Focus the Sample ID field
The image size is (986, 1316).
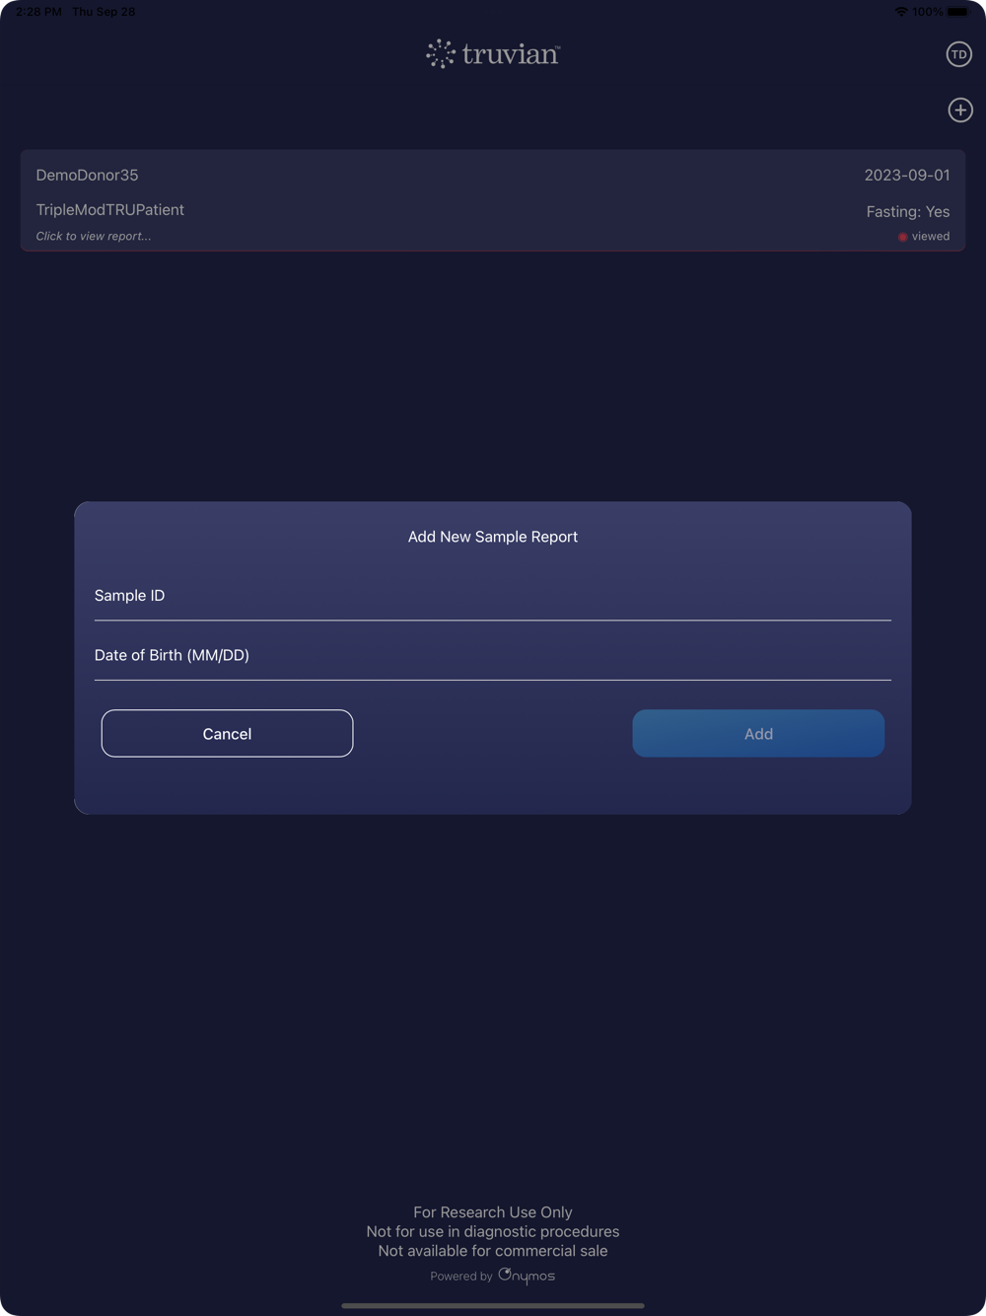493,596
